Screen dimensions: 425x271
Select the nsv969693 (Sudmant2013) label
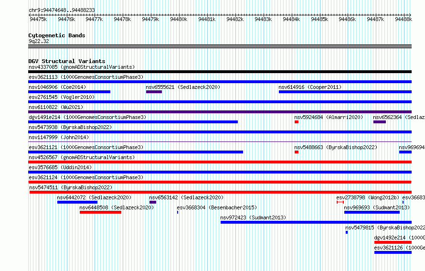(377, 207)
